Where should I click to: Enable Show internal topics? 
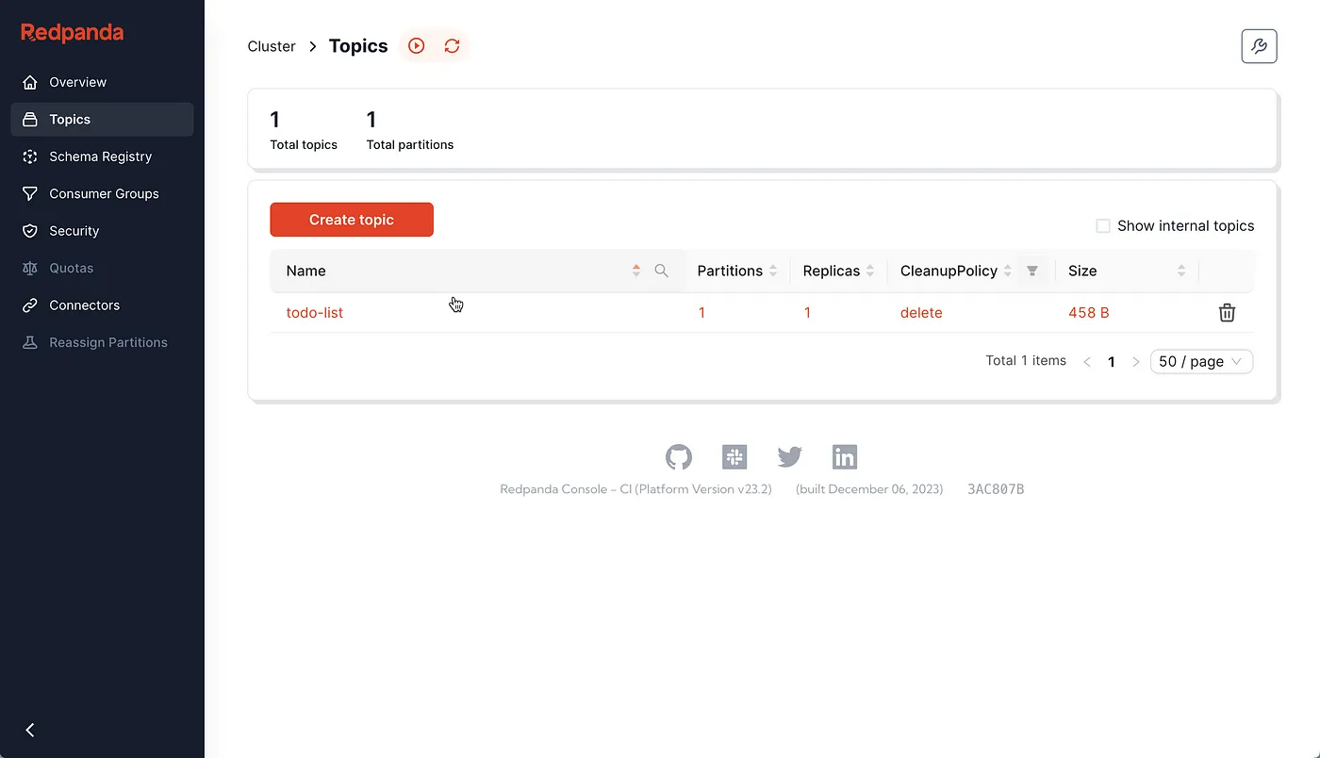click(1102, 225)
